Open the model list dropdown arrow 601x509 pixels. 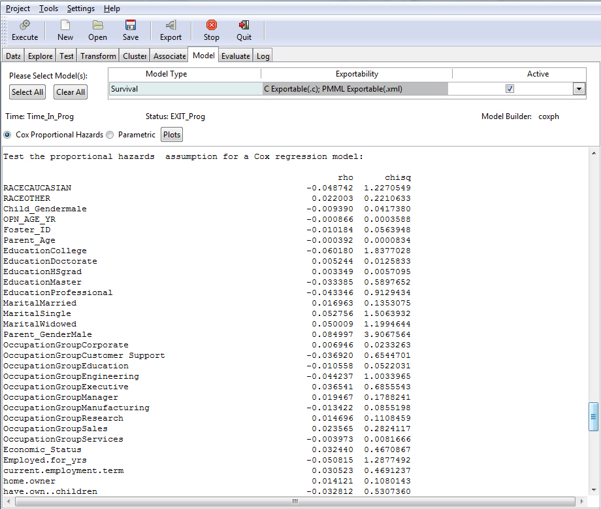point(579,89)
